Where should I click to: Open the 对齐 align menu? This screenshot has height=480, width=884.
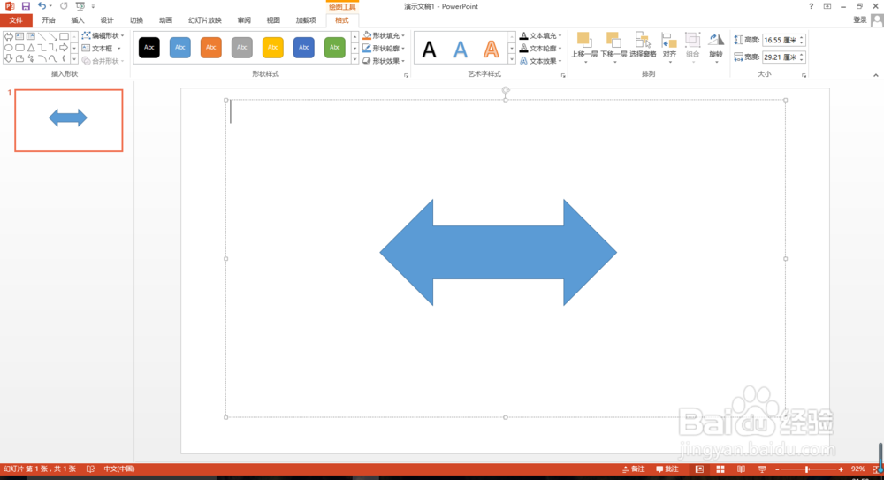click(669, 46)
